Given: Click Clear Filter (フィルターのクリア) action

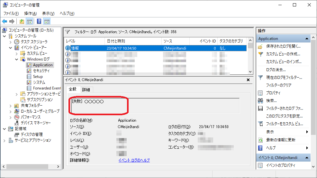Looking at the screenshot, I should tap(278, 85).
